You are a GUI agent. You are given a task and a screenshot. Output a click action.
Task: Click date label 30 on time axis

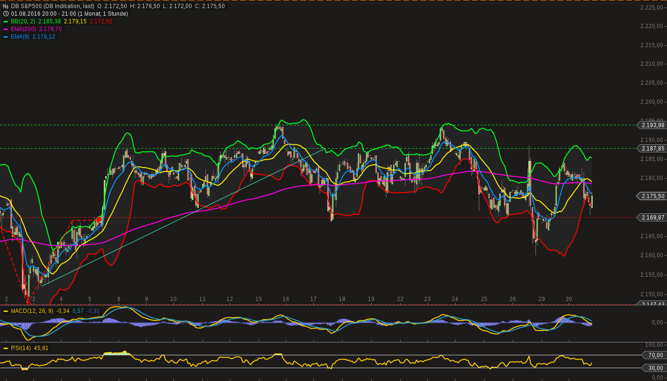569,299
